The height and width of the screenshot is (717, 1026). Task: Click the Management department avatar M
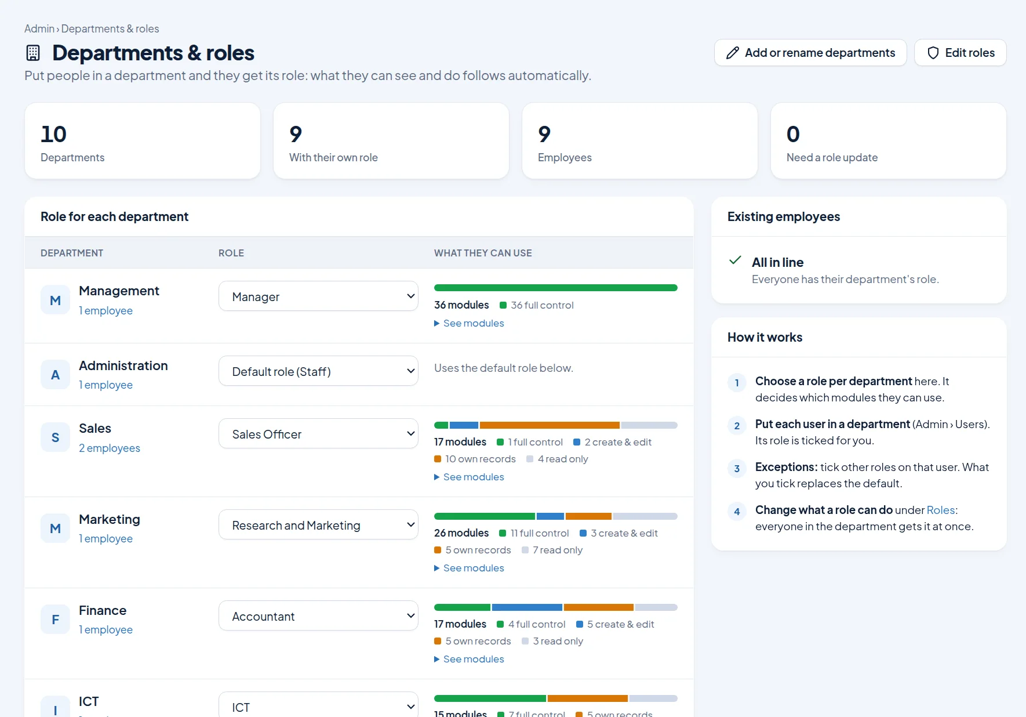click(55, 300)
